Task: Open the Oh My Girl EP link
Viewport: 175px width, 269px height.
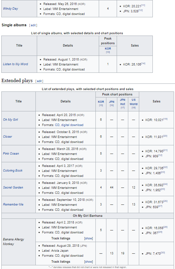Action: (10, 120)
